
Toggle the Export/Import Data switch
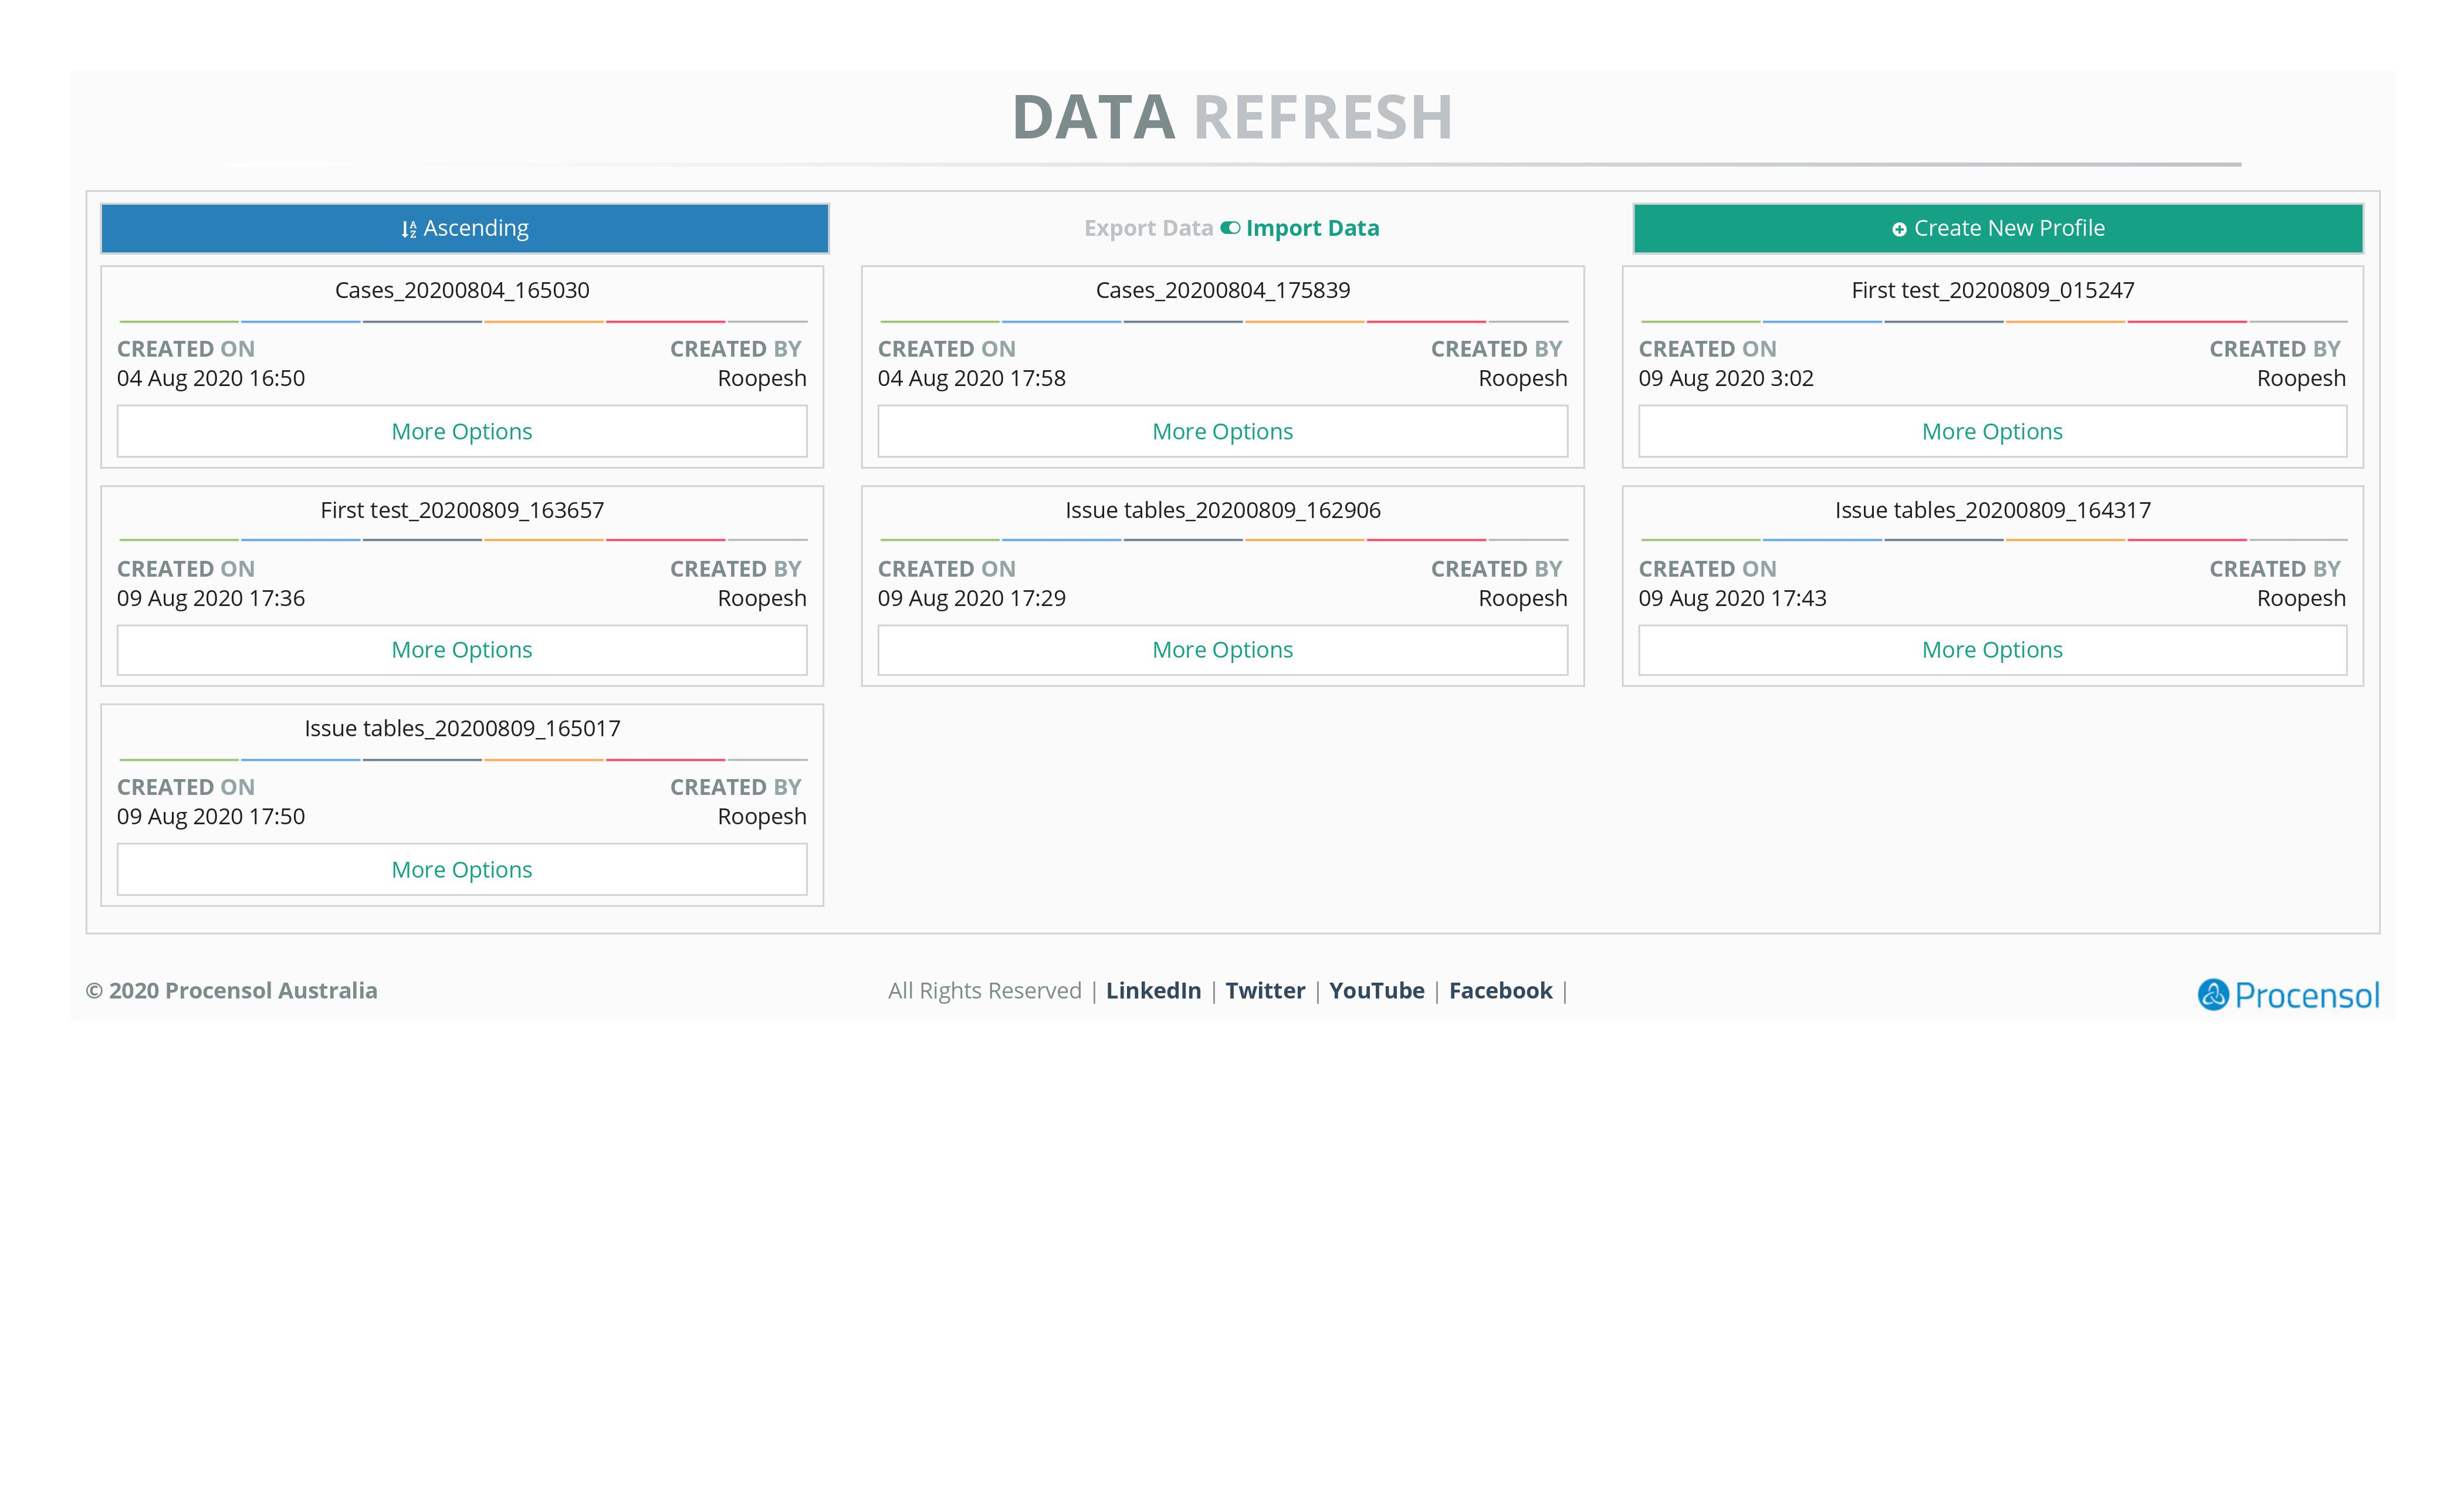[x=1230, y=228]
